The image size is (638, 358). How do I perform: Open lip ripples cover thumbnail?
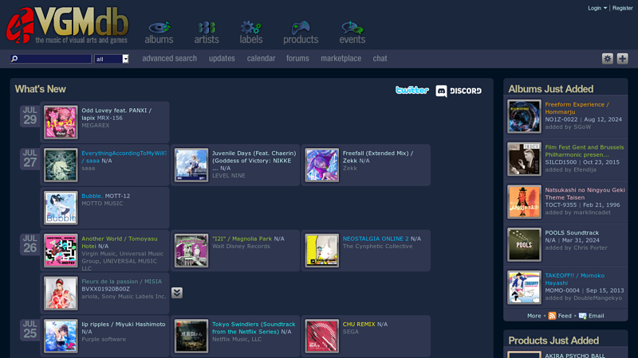click(x=61, y=336)
